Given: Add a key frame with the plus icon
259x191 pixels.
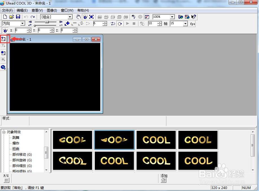Looking at the screenshot, I should pyautogui.click(x=67, y=24).
